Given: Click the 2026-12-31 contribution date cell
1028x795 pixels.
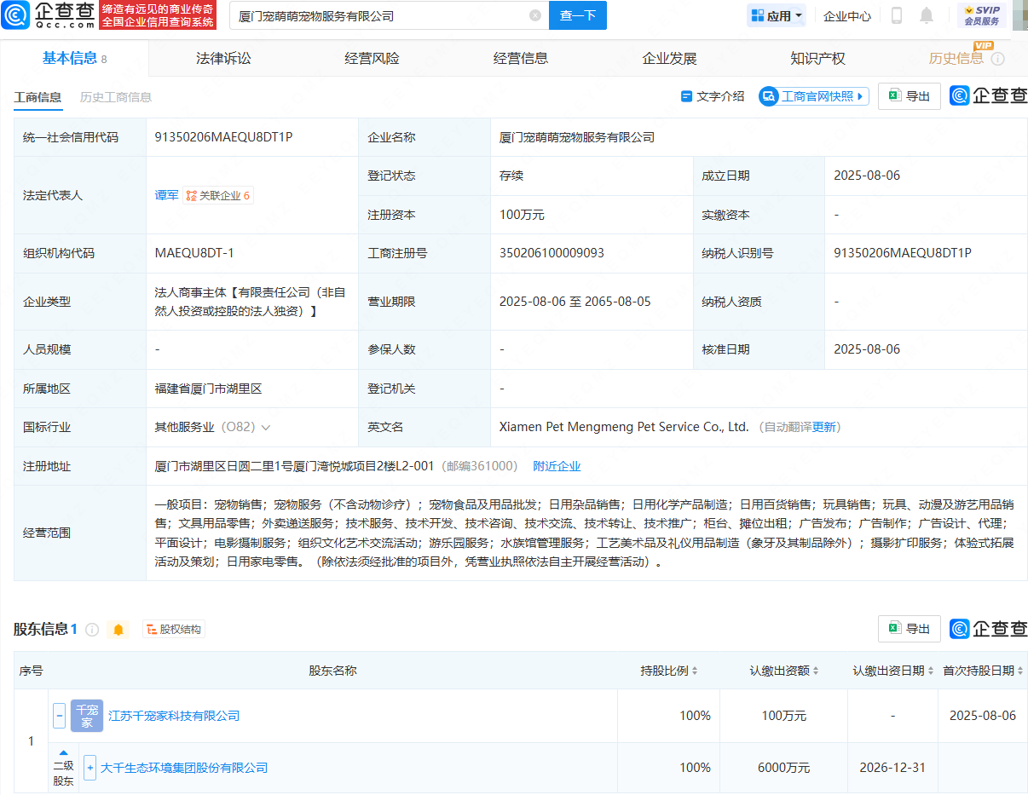Looking at the screenshot, I should (x=893, y=768).
